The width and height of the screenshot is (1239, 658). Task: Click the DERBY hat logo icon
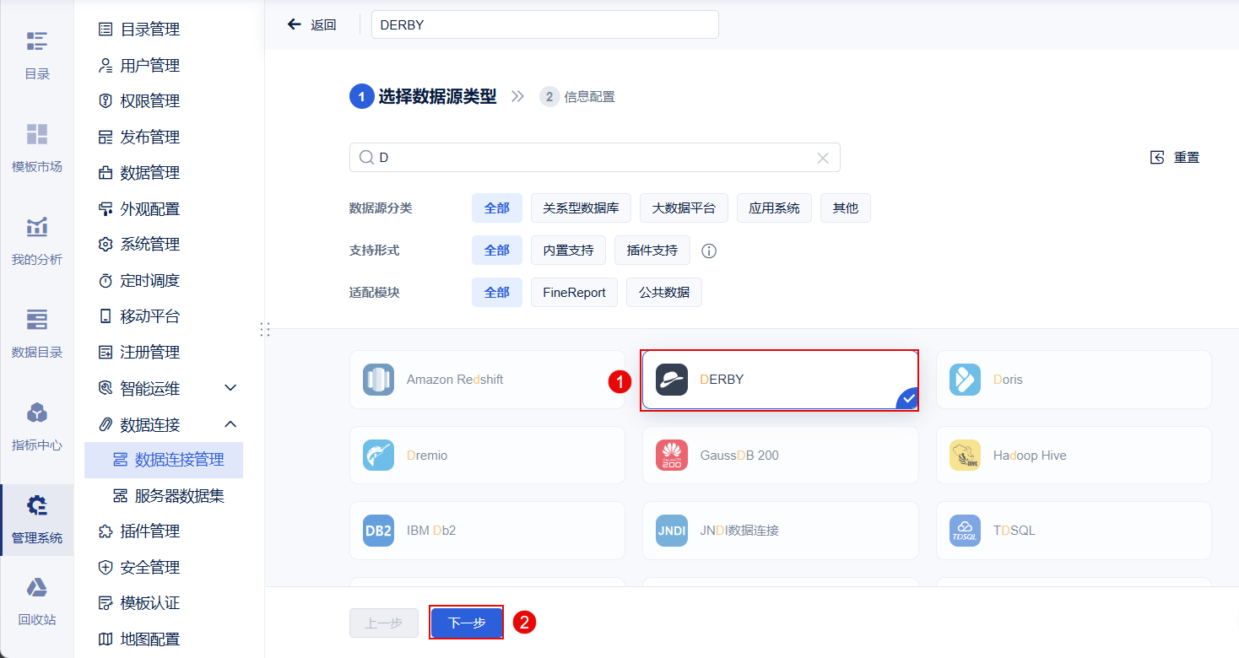pyautogui.click(x=672, y=380)
